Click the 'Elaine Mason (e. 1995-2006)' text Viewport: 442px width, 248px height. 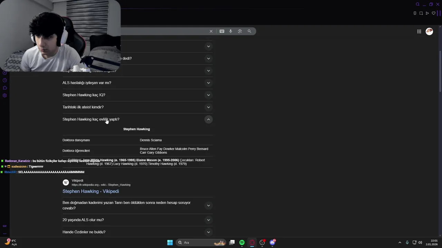[x=158, y=160]
